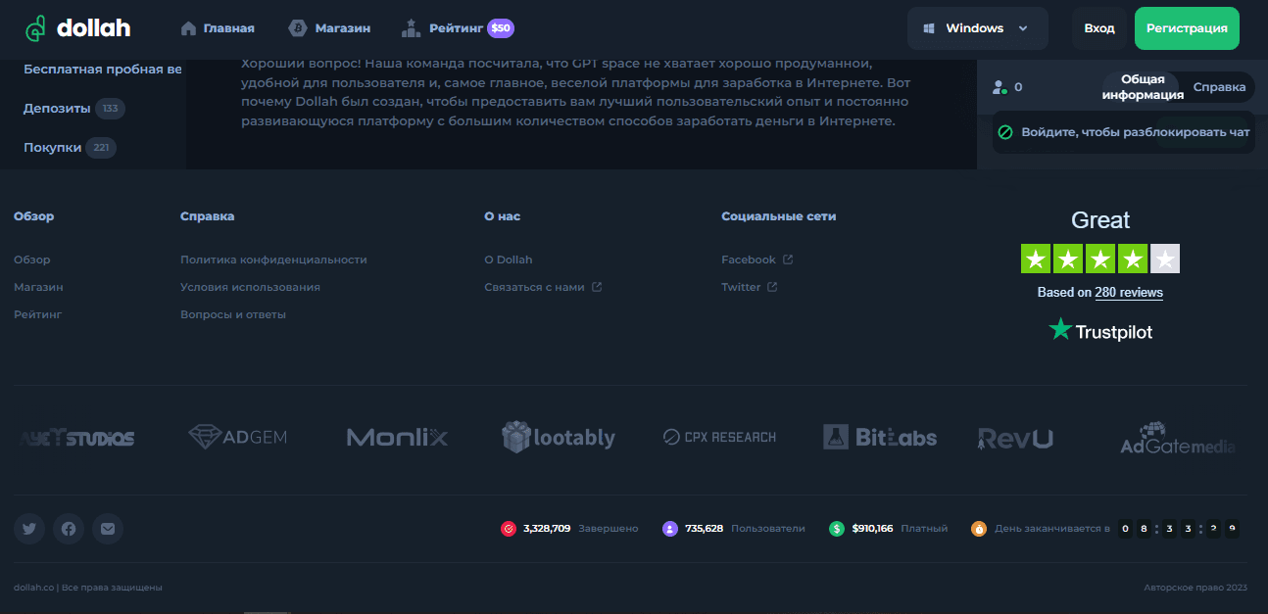1268x614 pixels.
Task: Open the 280 reviews link
Action: [x=1127, y=292]
